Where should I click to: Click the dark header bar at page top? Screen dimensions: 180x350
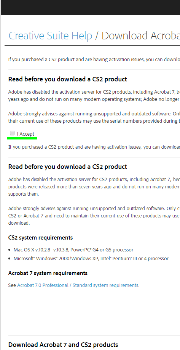coord(91,8)
